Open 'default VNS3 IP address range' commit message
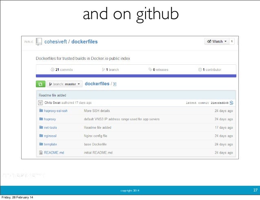Viewport: 260px width, 200px height. [122, 119]
